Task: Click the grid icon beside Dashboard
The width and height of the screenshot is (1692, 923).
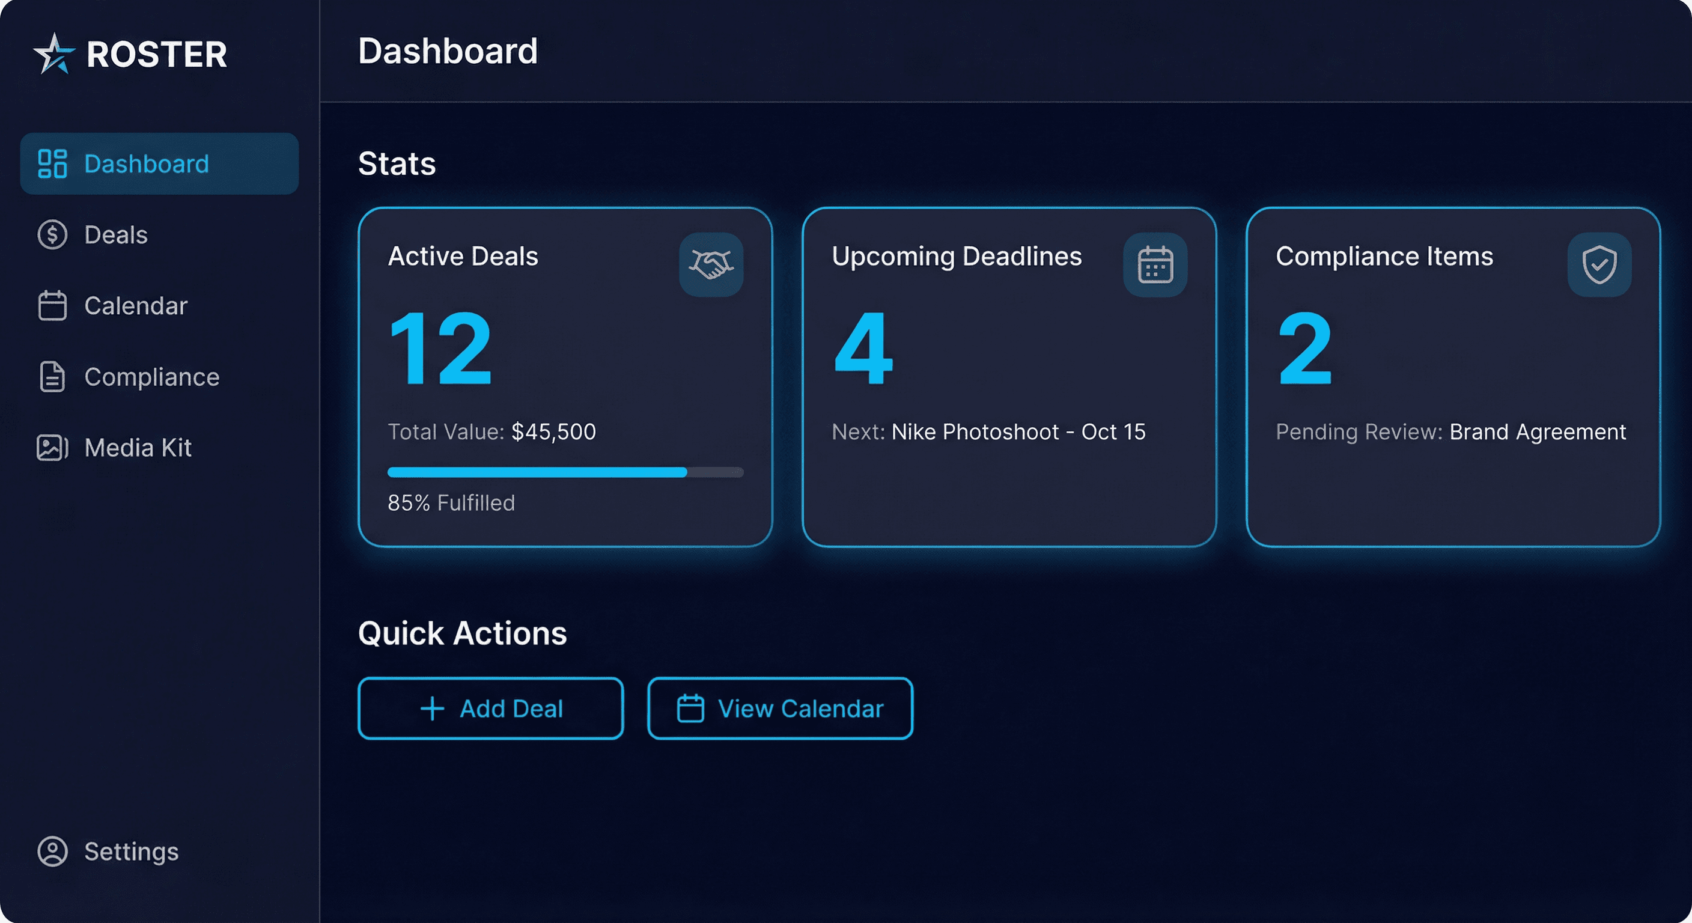Action: point(52,163)
